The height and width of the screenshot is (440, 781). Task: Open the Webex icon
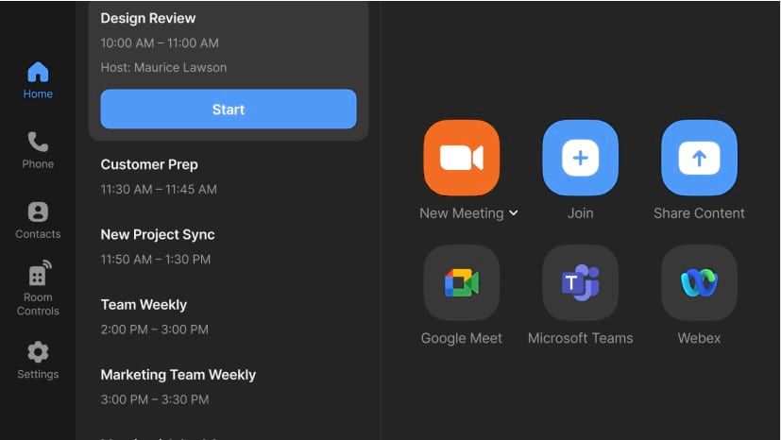coord(699,282)
